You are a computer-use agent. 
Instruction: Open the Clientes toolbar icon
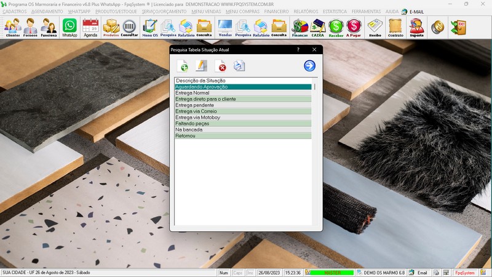tap(12, 28)
